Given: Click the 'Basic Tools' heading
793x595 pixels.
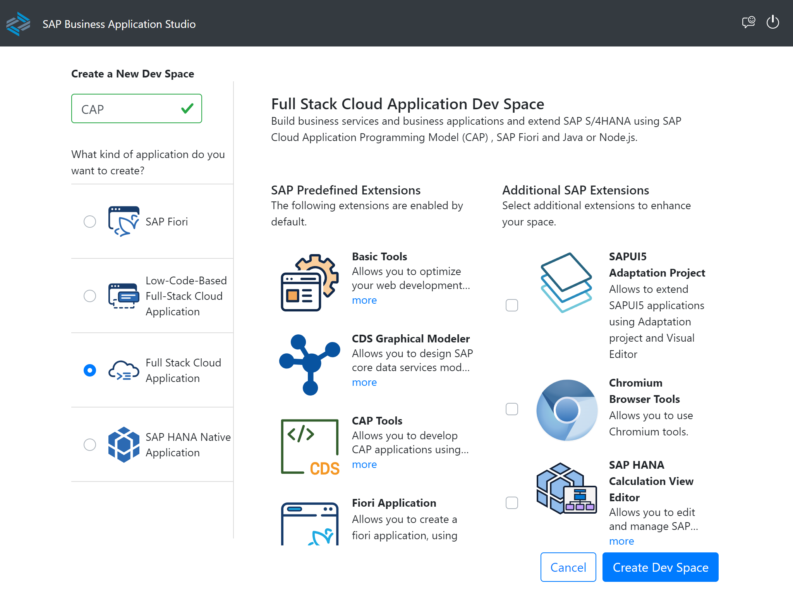Looking at the screenshot, I should 379,256.
